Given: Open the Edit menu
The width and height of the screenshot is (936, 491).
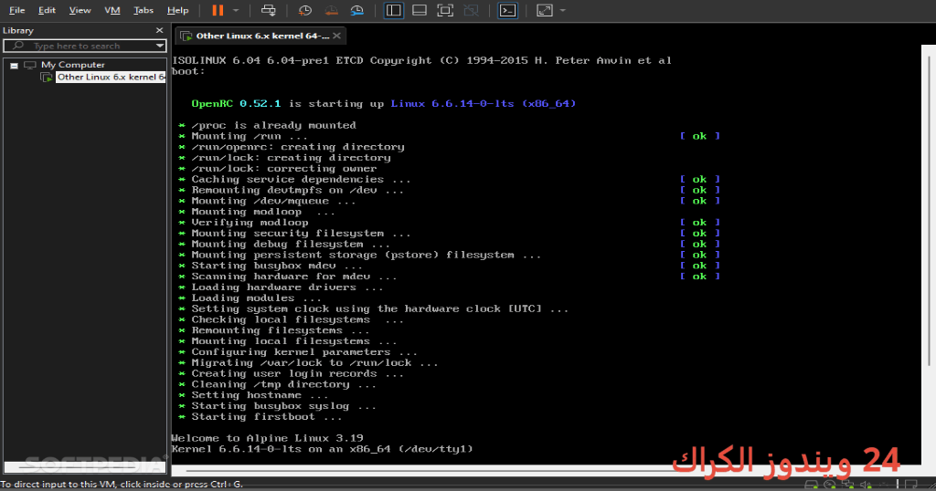Looking at the screenshot, I should pyautogui.click(x=47, y=10).
